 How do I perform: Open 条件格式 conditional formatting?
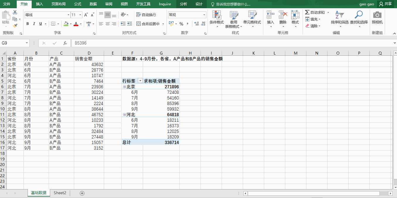click(x=217, y=19)
